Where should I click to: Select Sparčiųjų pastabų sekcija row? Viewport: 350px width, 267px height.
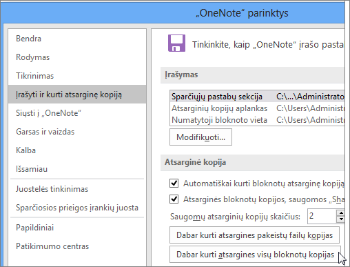point(257,97)
